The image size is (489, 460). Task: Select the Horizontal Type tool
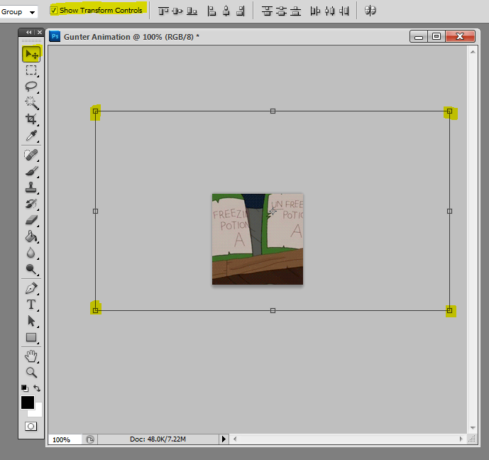[x=31, y=305]
